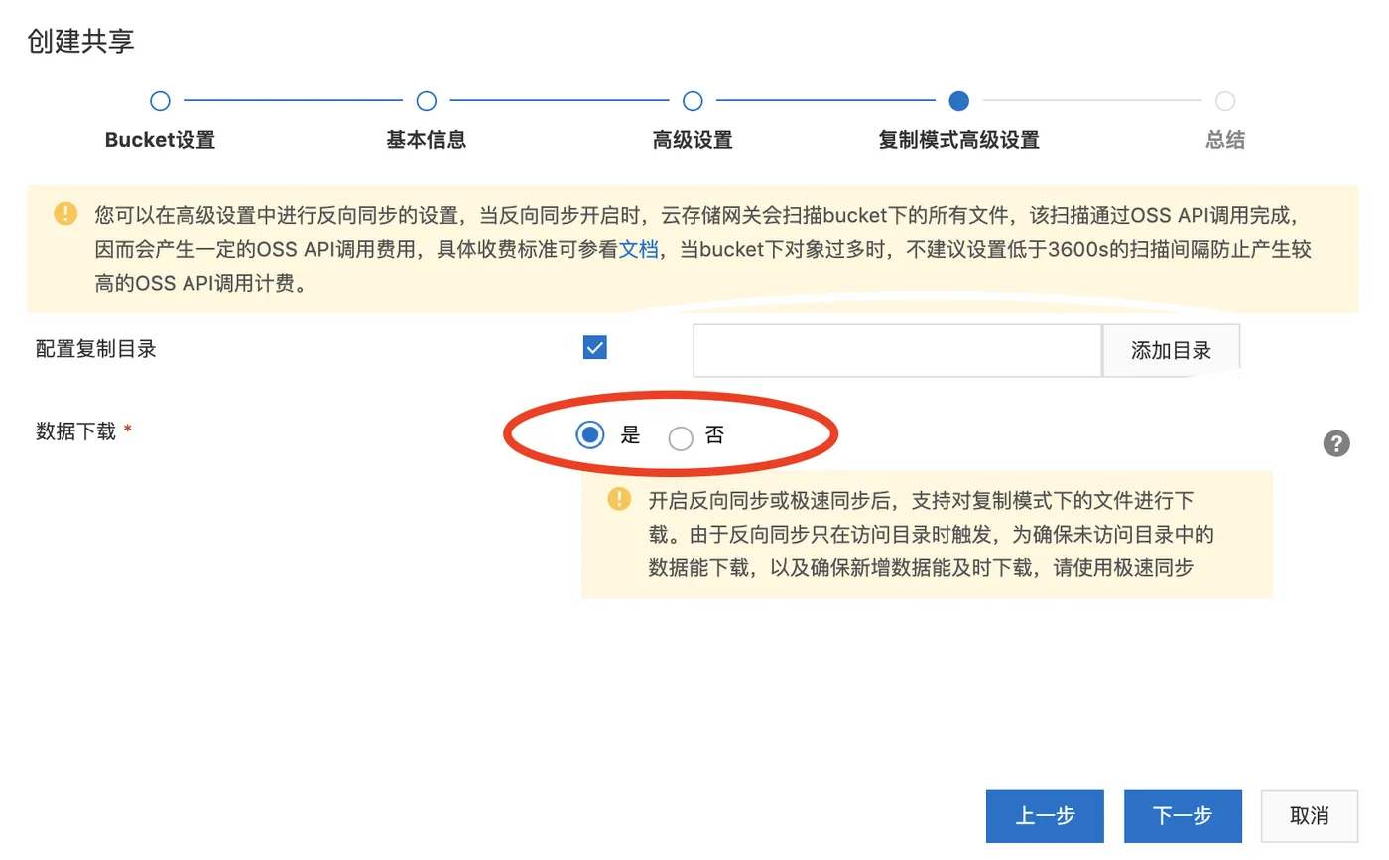Image resolution: width=1389 pixels, height=860 pixels.
Task: Click the 总结 step circle
Action: click(x=1225, y=100)
